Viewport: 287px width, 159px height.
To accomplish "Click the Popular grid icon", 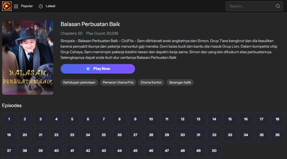I will (x=16, y=6).
